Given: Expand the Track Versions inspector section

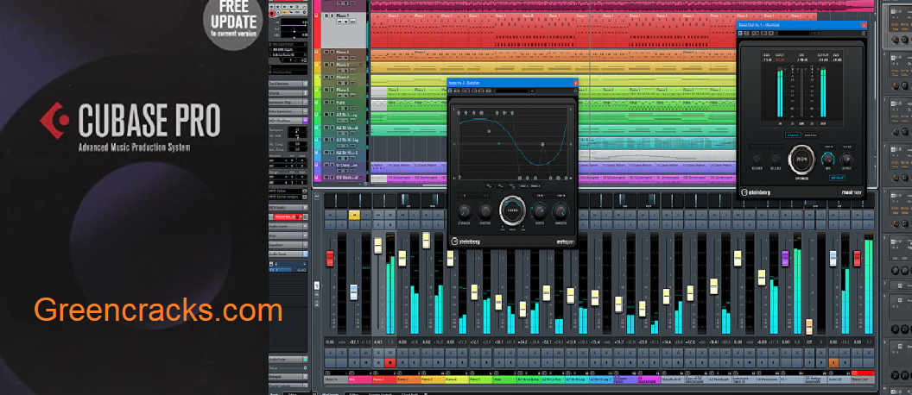Looking at the screenshot, I should 288,84.
